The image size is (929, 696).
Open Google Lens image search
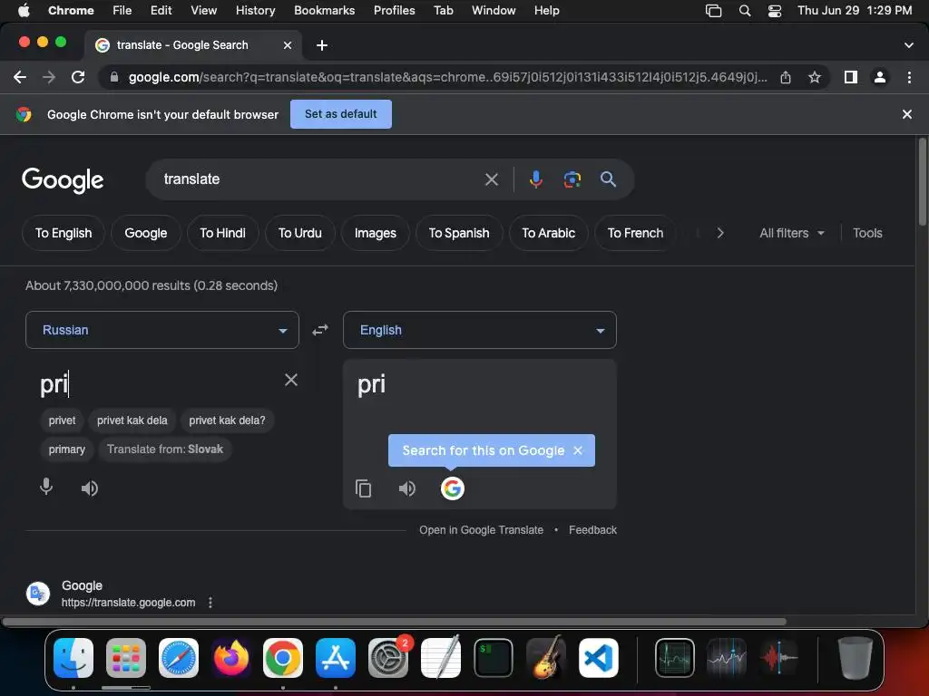click(572, 179)
